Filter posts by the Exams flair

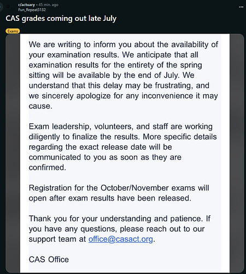13,31
